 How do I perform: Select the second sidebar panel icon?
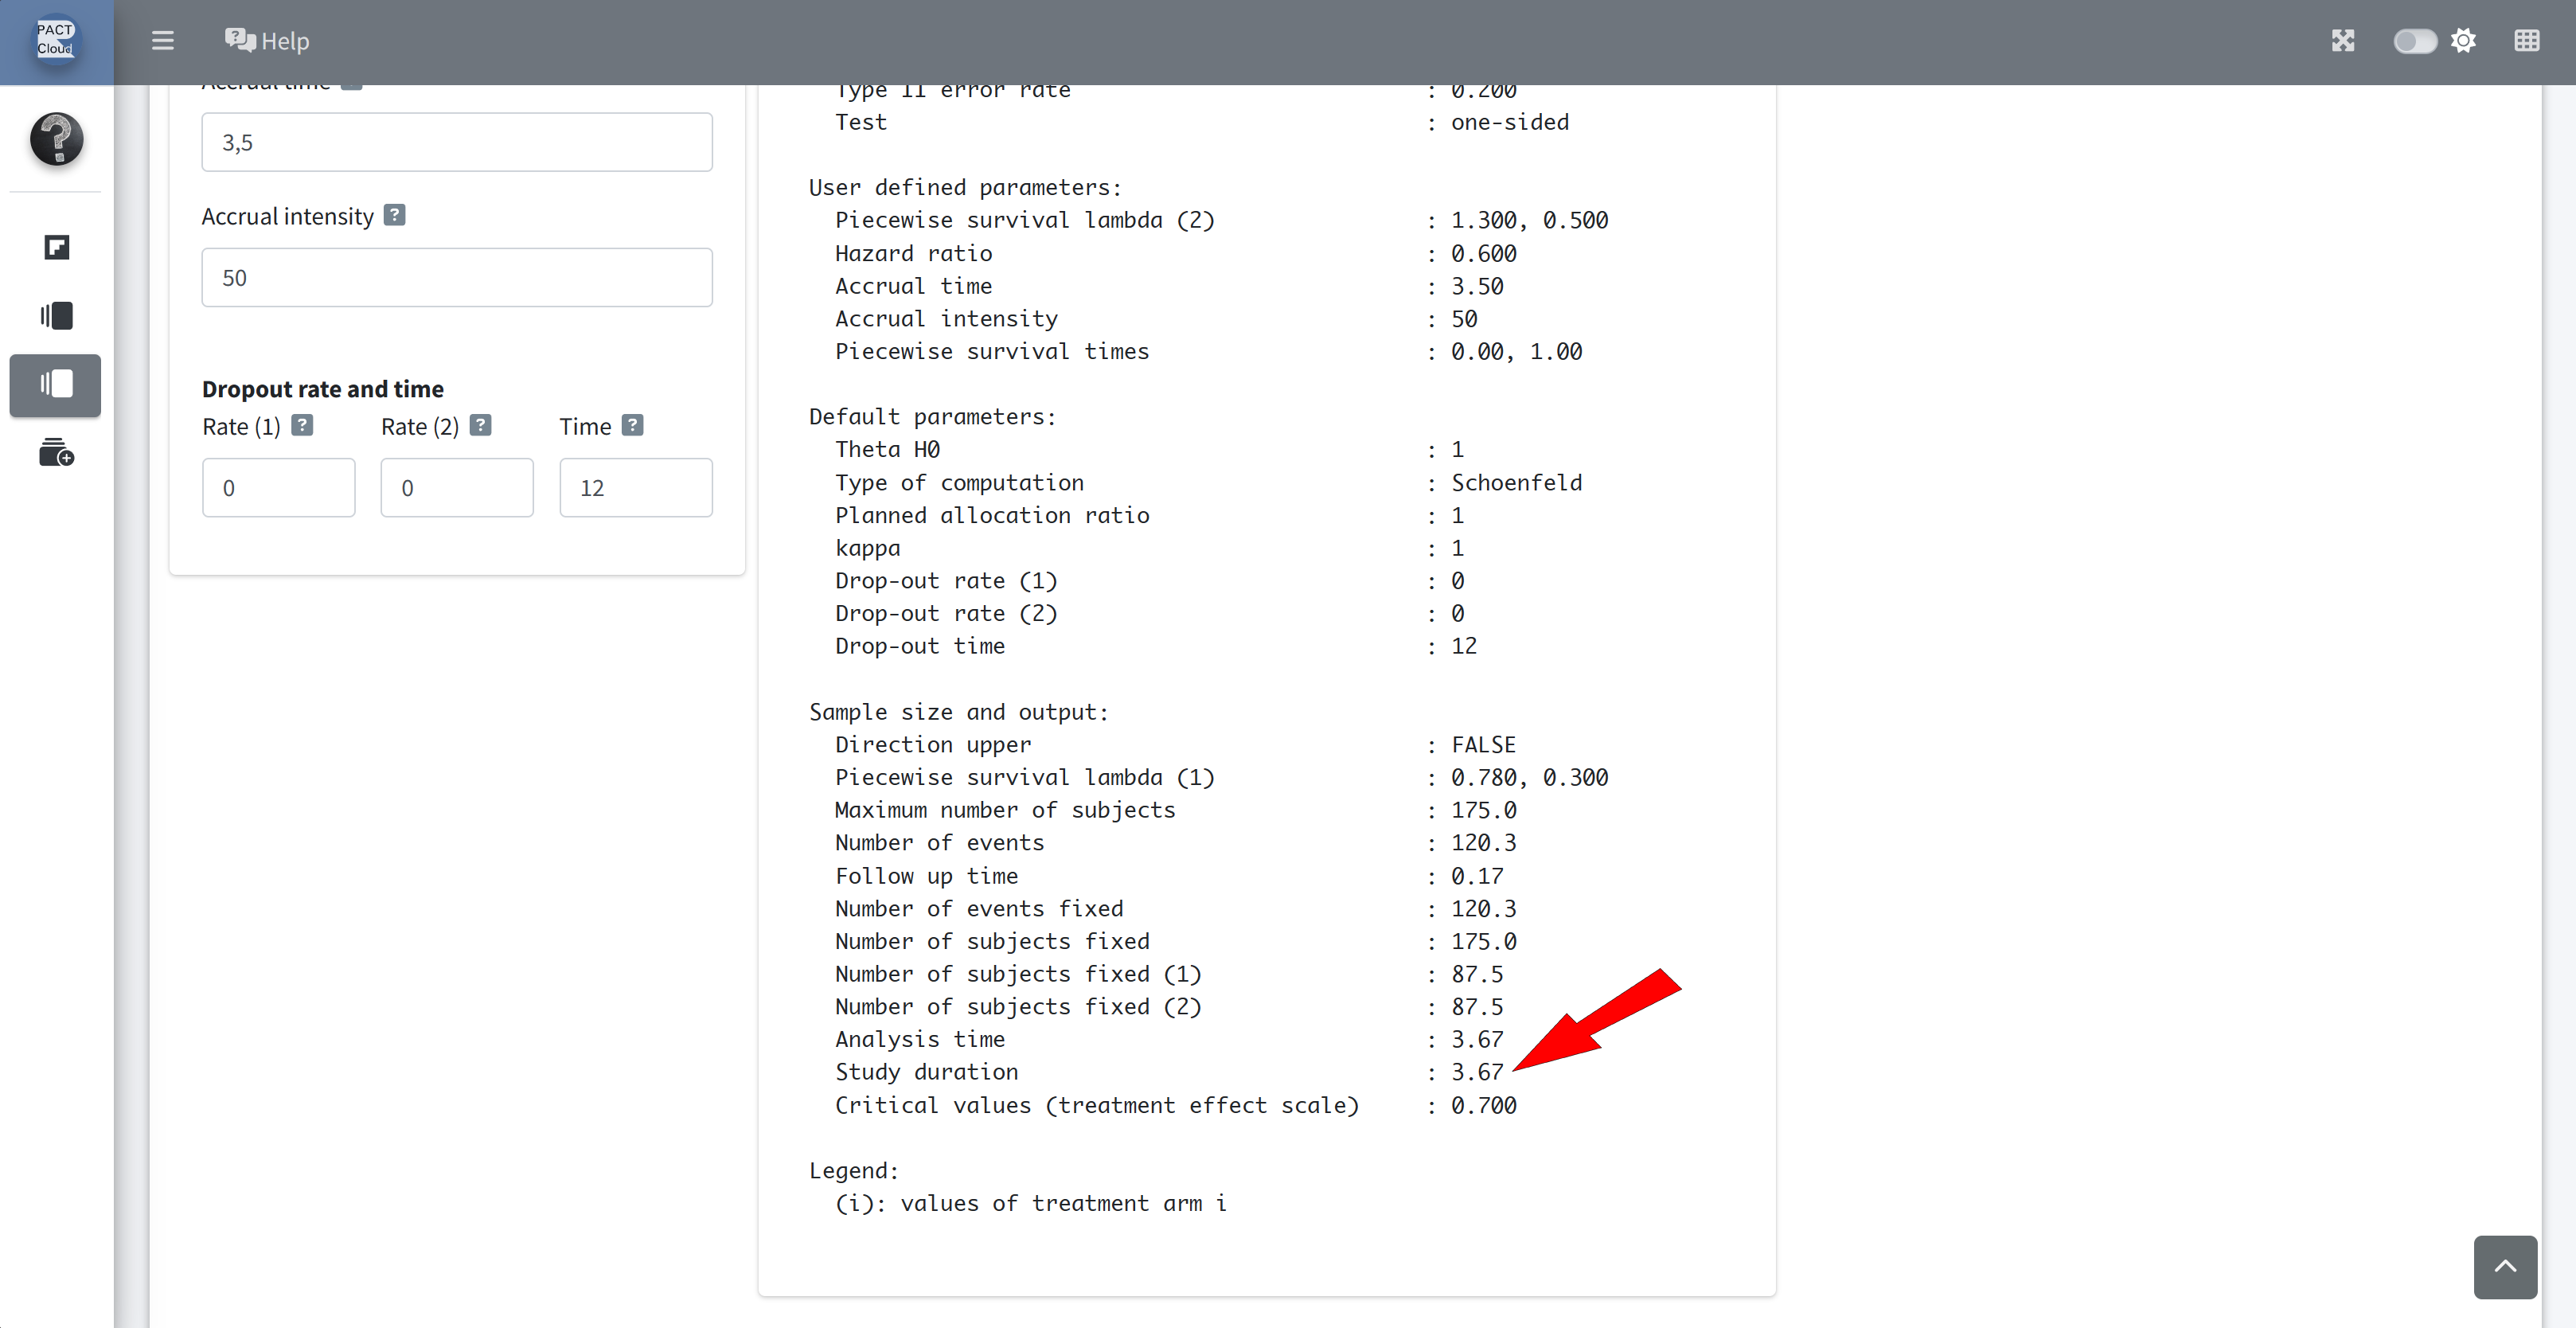pyautogui.click(x=57, y=316)
